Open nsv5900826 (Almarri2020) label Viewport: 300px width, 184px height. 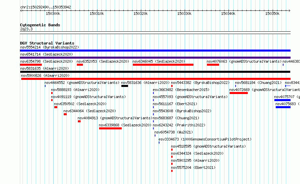(x=45, y=75)
